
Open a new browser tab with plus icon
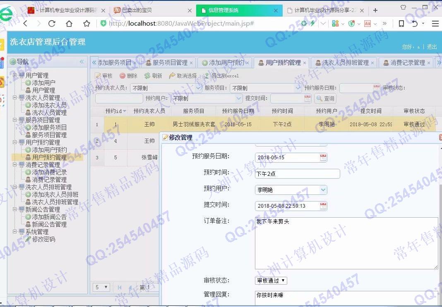point(375,10)
